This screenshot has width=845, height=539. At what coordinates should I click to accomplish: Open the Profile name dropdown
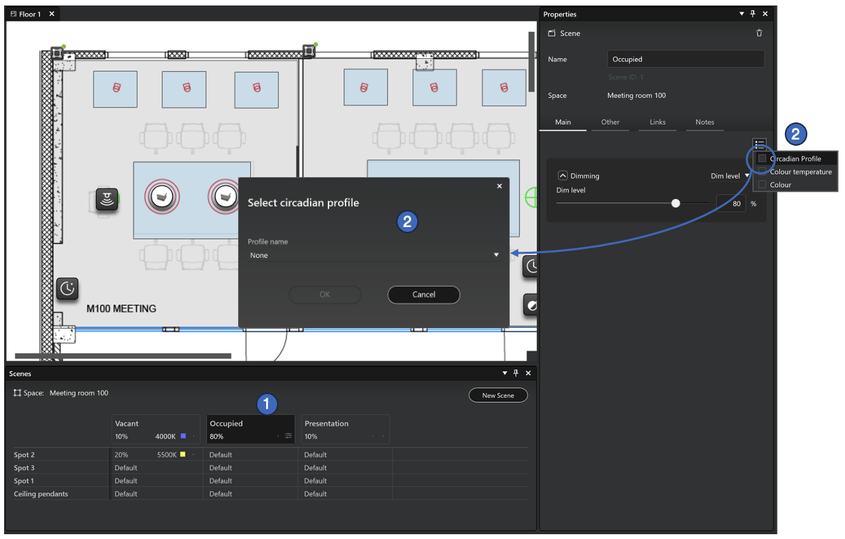(374, 255)
